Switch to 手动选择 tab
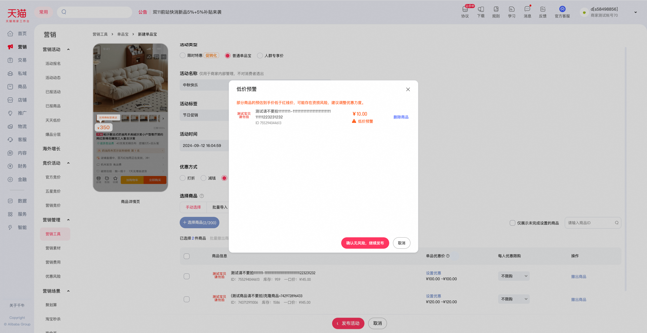 coord(193,207)
